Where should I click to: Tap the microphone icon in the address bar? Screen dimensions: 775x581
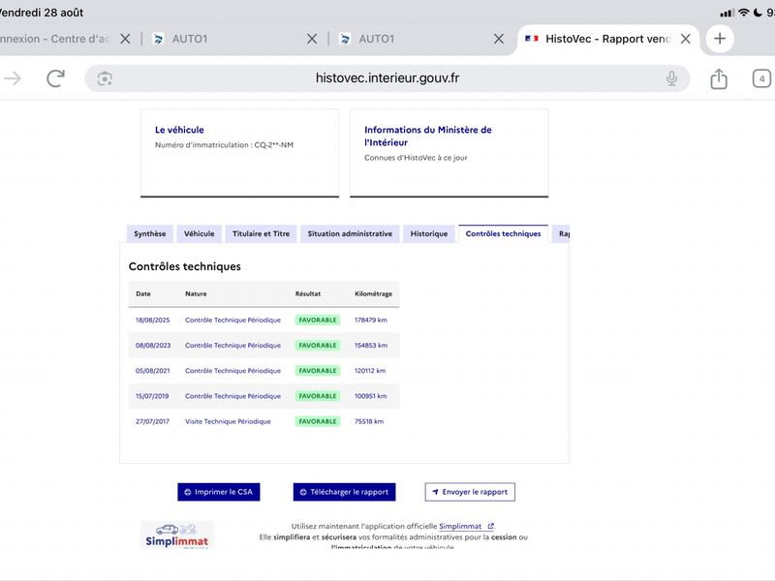coord(671,78)
